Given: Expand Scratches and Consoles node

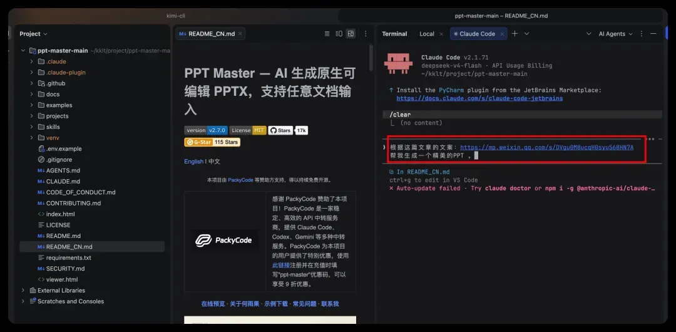Looking at the screenshot, I should (x=23, y=301).
